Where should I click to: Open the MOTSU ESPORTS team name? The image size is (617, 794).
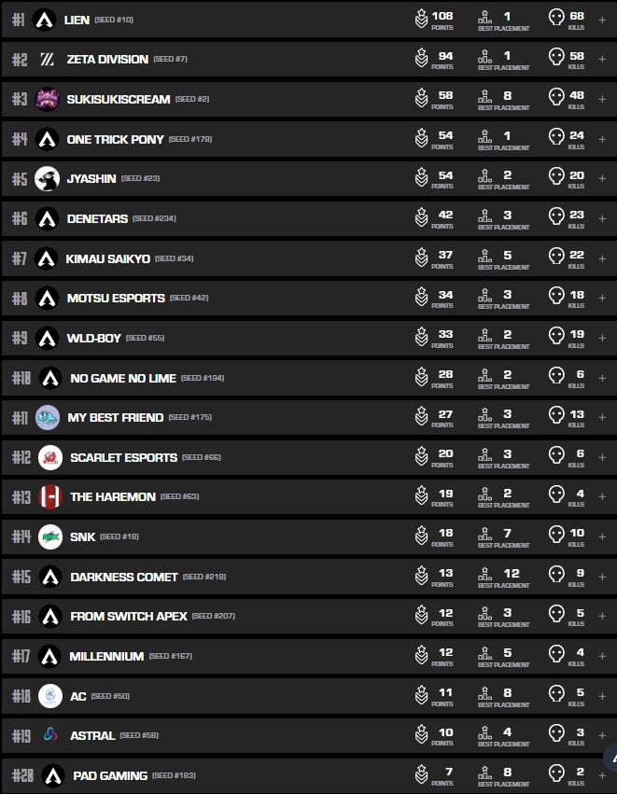point(116,299)
